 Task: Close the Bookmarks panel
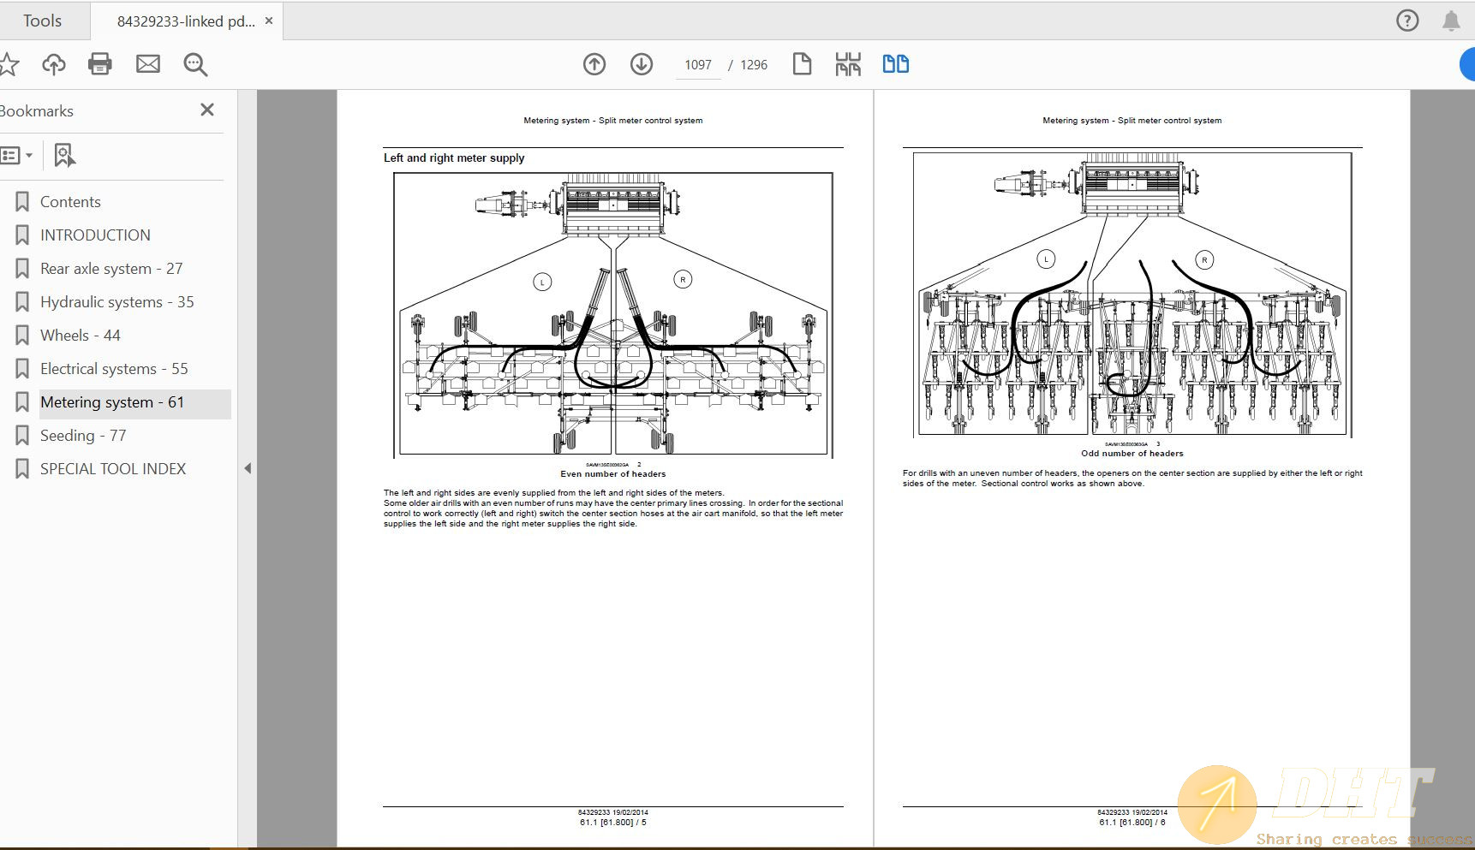[x=206, y=110]
